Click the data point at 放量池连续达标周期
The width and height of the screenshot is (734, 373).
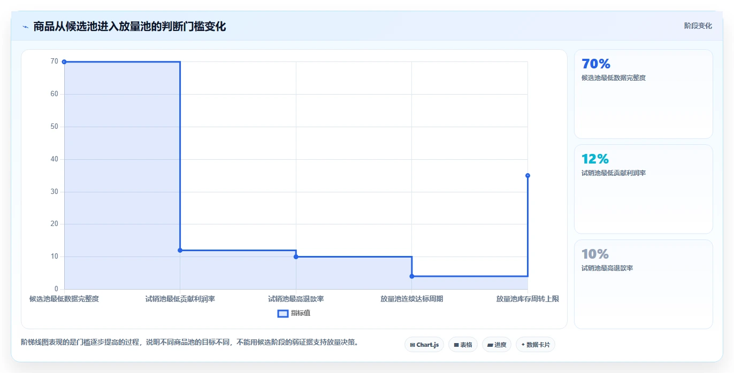[x=412, y=276]
